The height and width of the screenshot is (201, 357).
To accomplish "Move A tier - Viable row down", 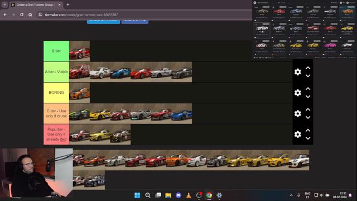I will 308,76.
